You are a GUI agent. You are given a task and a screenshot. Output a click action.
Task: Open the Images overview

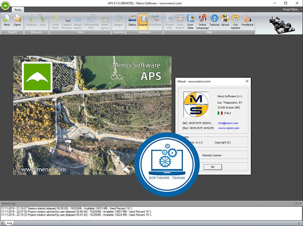[x=118, y=20]
